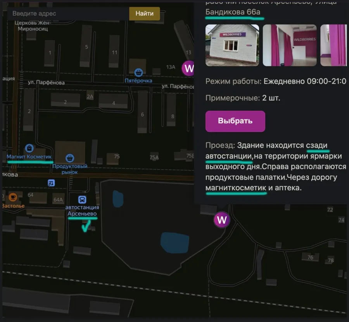Click the автостанция Арсеньево bus icon
This screenshot has width=349, height=322.
coord(82,200)
